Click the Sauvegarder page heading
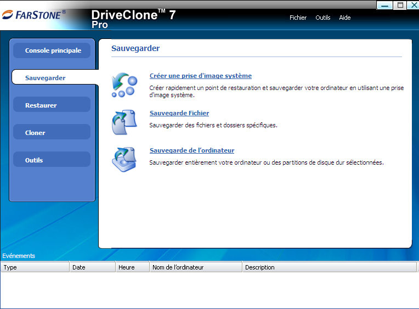419x309 pixels. [135, 48]
